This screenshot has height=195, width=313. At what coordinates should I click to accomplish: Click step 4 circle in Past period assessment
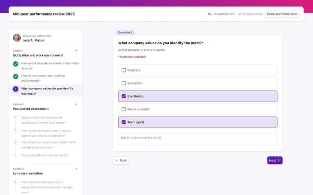click(x=15, y=117)
